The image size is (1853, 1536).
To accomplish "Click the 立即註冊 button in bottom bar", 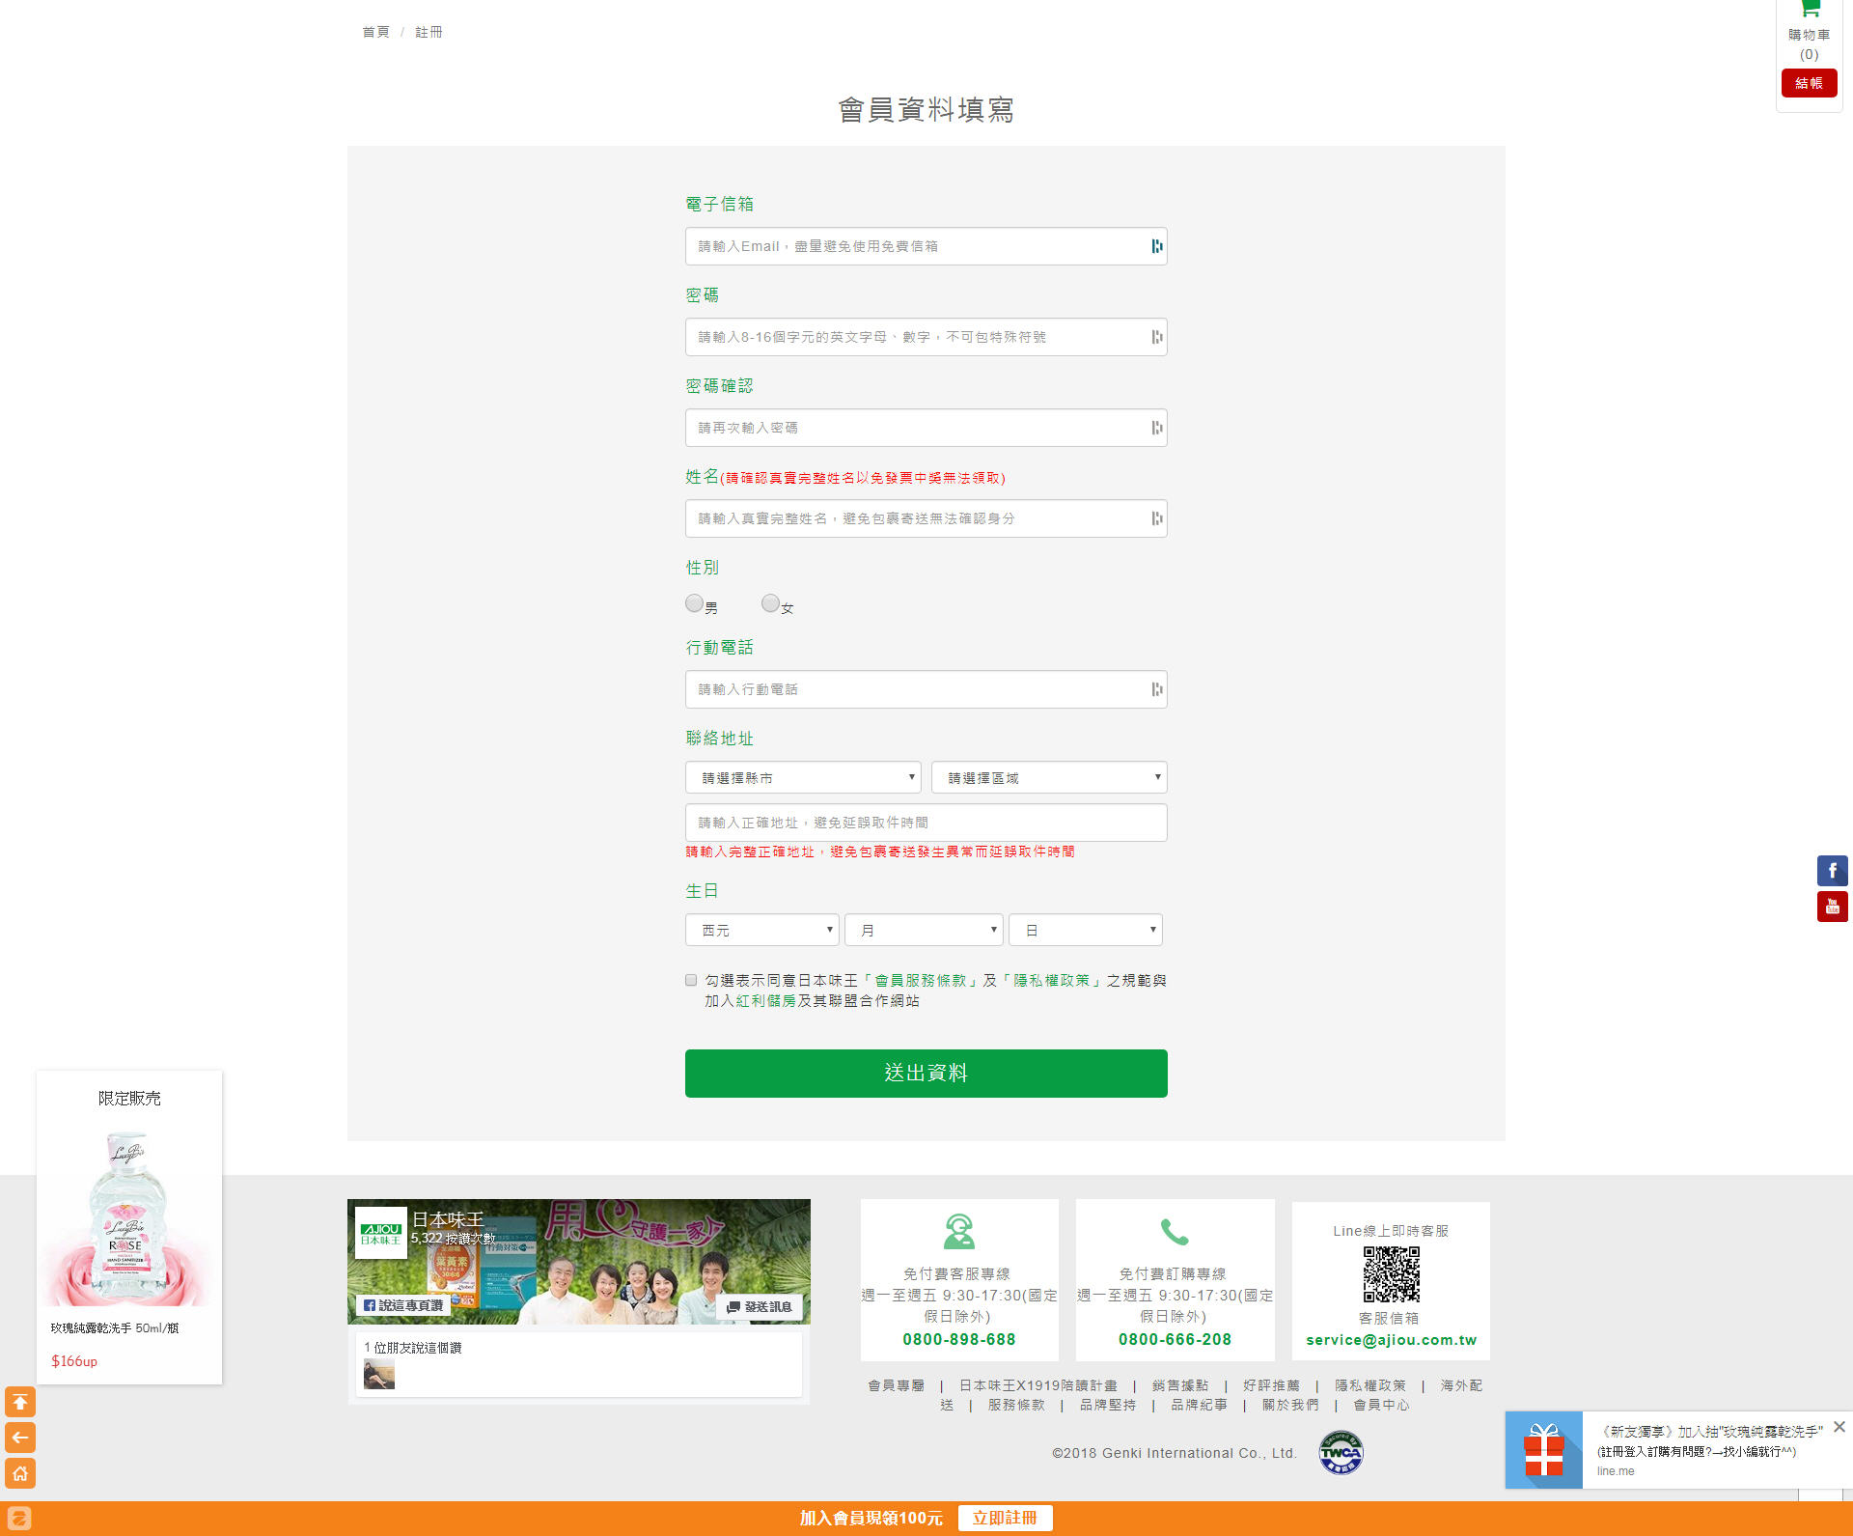I will pyautogui.click(x=1005, y=1518).
